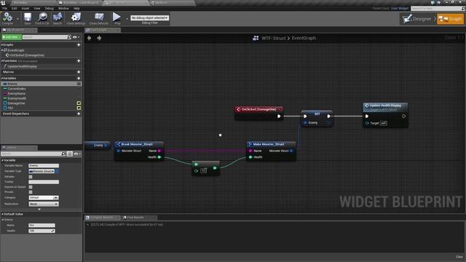Open the Help menu
The height and width of the screenshot is (262, 466).
click(x=76, y=8)
